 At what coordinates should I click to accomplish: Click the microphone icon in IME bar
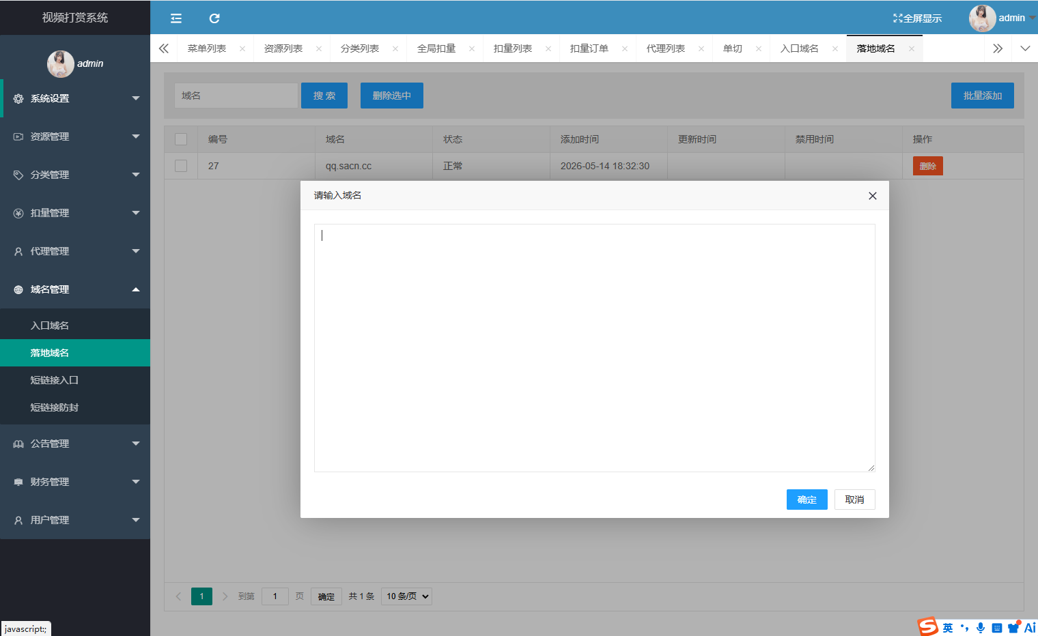pyautogui.click(x=981, y=628)
